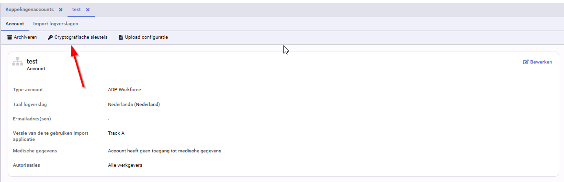Click the Autorisaties label
564x182 pixels.
pos(26,165)
